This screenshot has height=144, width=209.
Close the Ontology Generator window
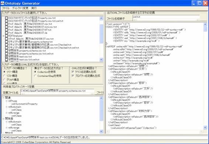coord(205,3)
